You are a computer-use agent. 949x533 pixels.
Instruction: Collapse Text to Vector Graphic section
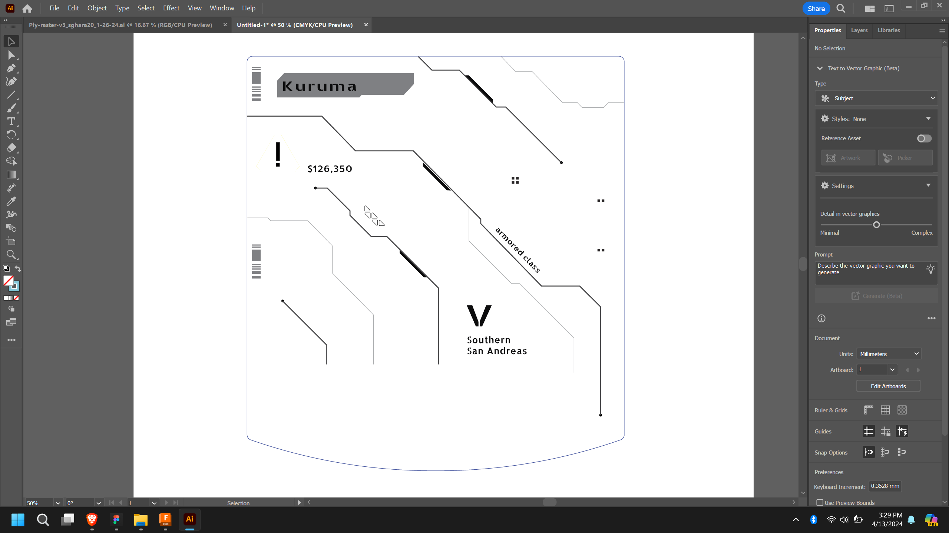(x=820, y=68)
